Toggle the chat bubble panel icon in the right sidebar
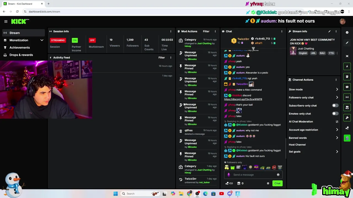The image size is (353, 198). (347, 87)
